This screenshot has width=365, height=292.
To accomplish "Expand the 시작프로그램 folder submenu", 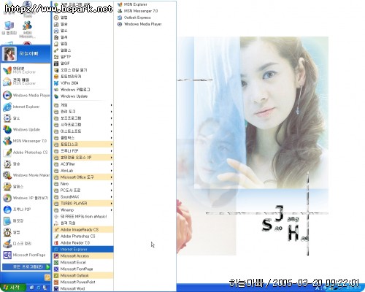I will pos(83,125).
